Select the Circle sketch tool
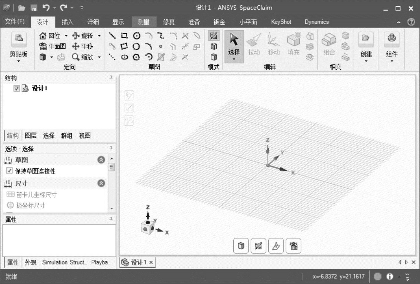 pyautogui.click(x=137, y=36)
